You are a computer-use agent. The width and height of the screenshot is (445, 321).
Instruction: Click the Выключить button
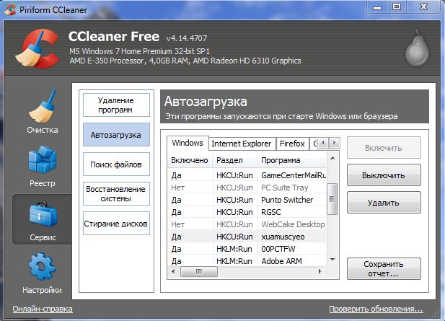pos(384,175)
